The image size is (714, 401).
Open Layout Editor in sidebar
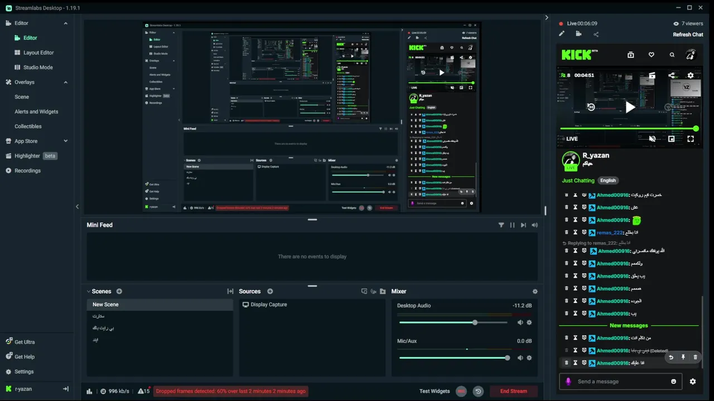tap(38, 52)
